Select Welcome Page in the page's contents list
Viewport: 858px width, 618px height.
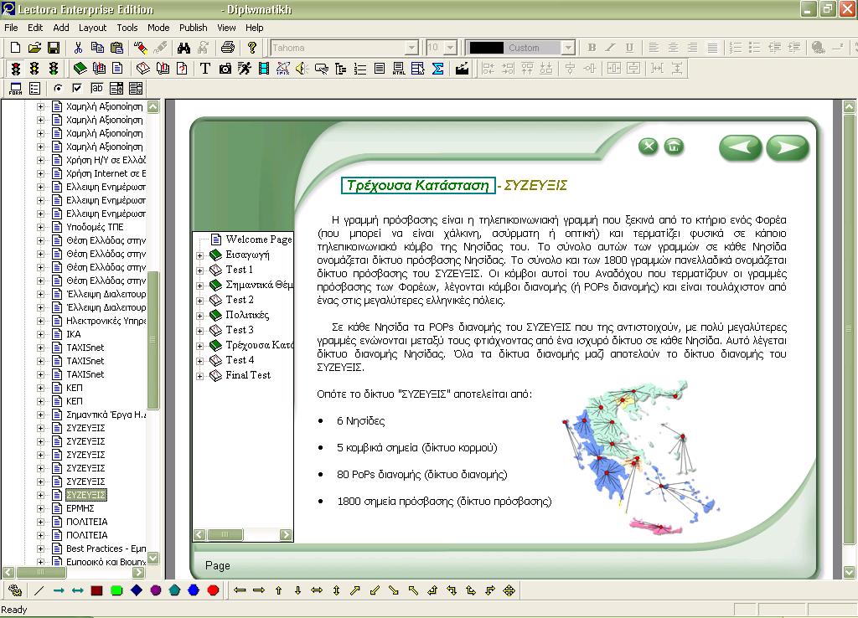259,239
